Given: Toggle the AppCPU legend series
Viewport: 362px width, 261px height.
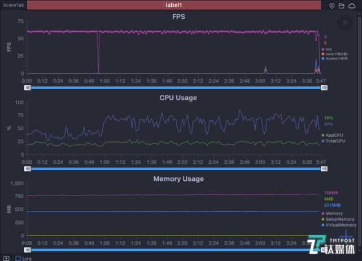Looking at the screenshot, I should [332, 135].
